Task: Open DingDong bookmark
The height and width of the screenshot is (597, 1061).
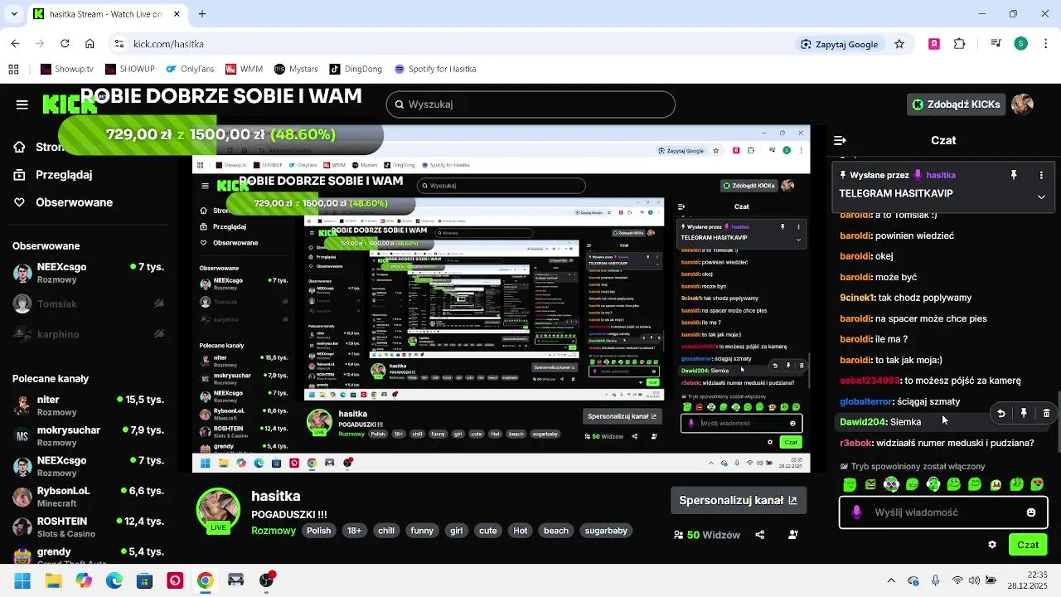Action: point(356,69)
